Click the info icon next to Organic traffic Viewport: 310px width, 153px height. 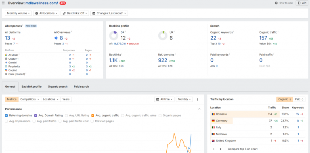click(x=278, y=31)
